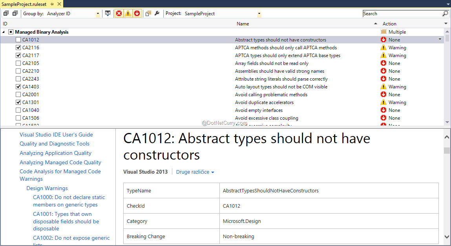
Task: Toggle the red X error filter button
Action: [119, 13]
